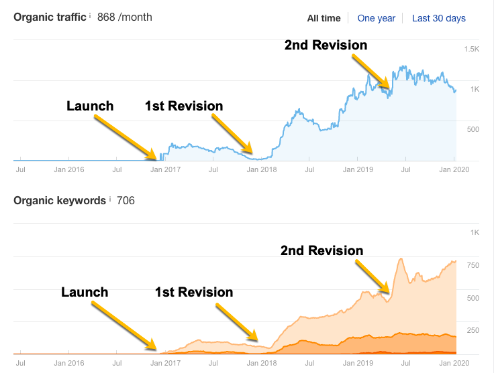Click the 706 keywords count

(126, 200)
